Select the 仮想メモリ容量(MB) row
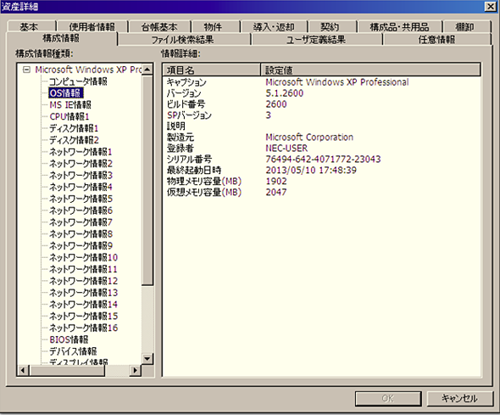 click(322, 192)
